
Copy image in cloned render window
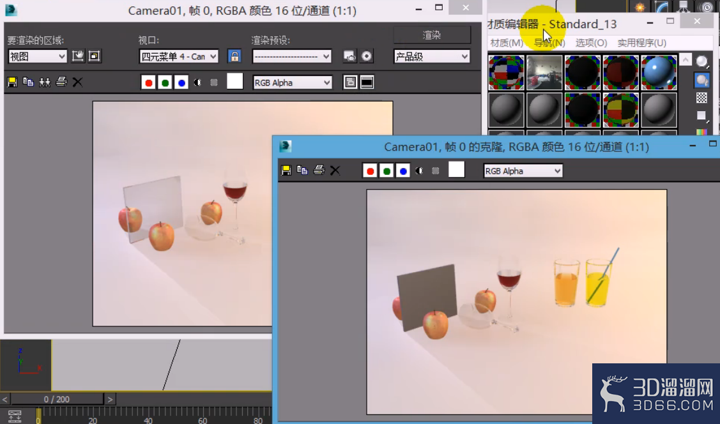pyautogui.click(x=302, y=170)
